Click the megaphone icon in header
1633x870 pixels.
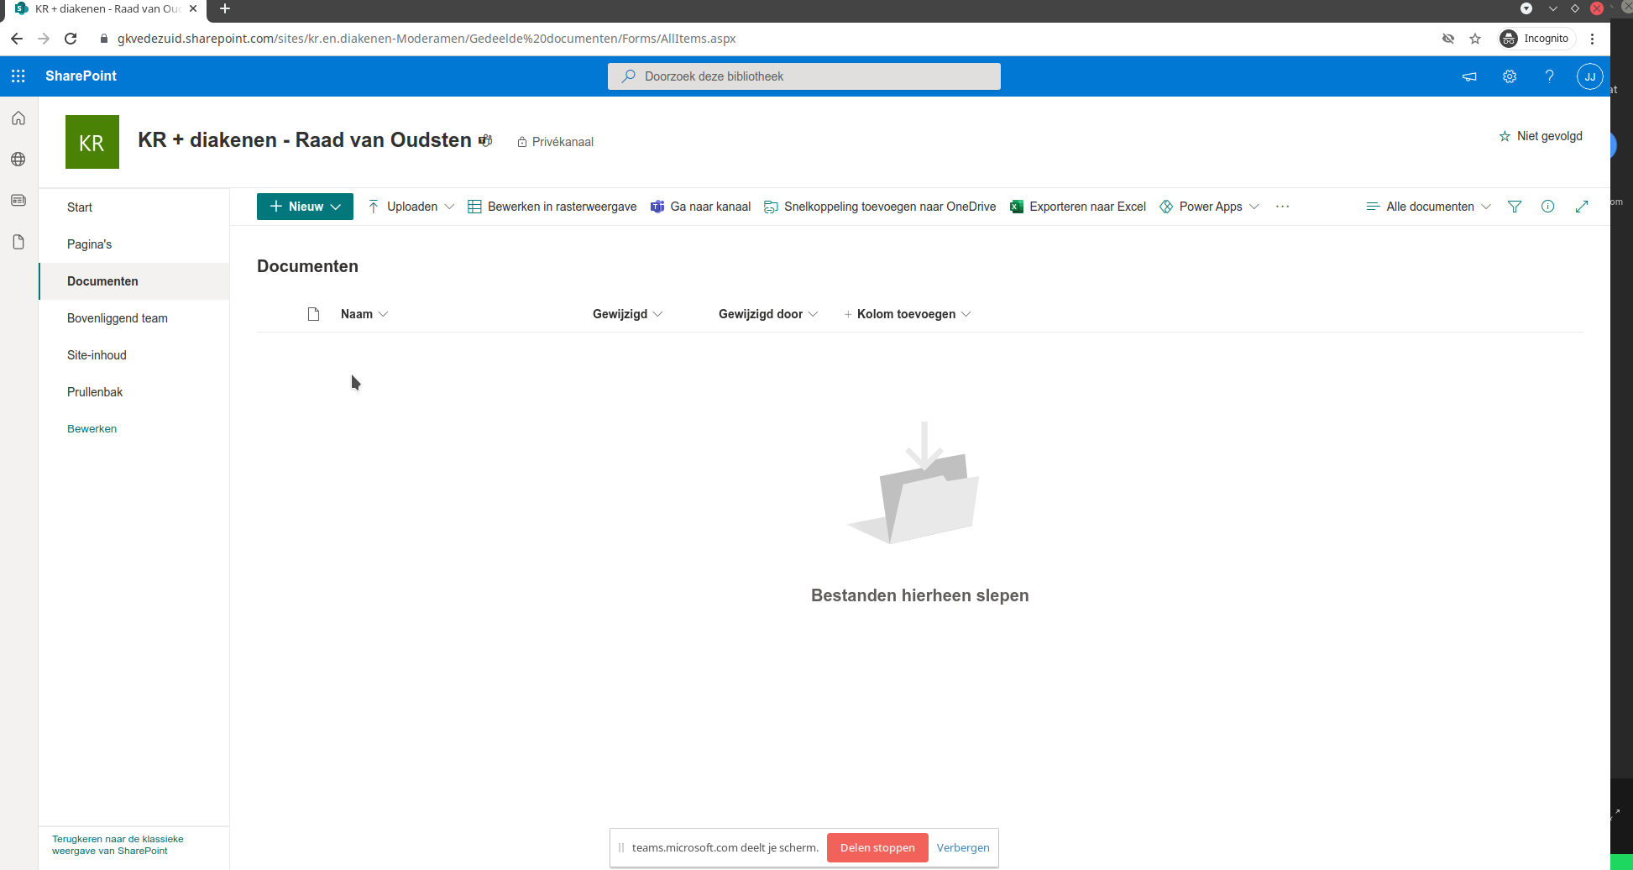[1468, 76]
